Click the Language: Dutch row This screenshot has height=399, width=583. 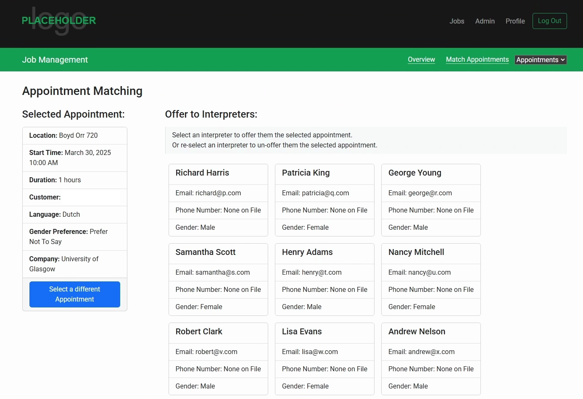click(x=75, y=214)
